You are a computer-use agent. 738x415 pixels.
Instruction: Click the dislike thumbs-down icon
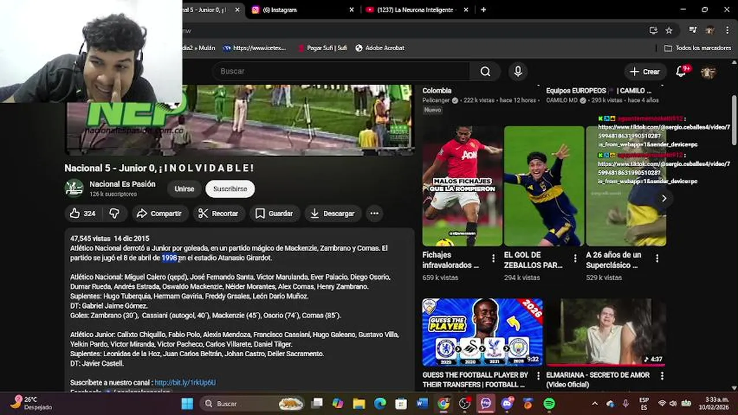(x=114, y=213)
